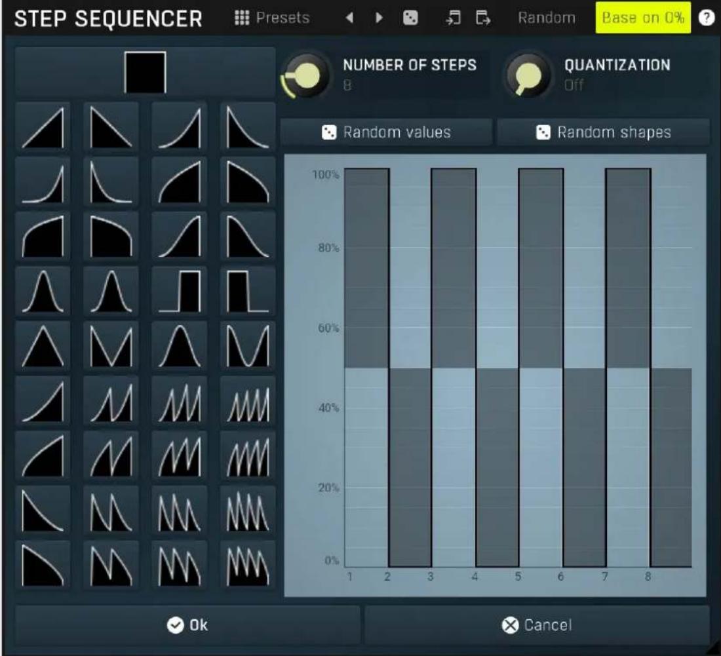721x656 pixels.
Task: Click the Quantization knob
Action: pyautogui.click(x=528, y=75)
